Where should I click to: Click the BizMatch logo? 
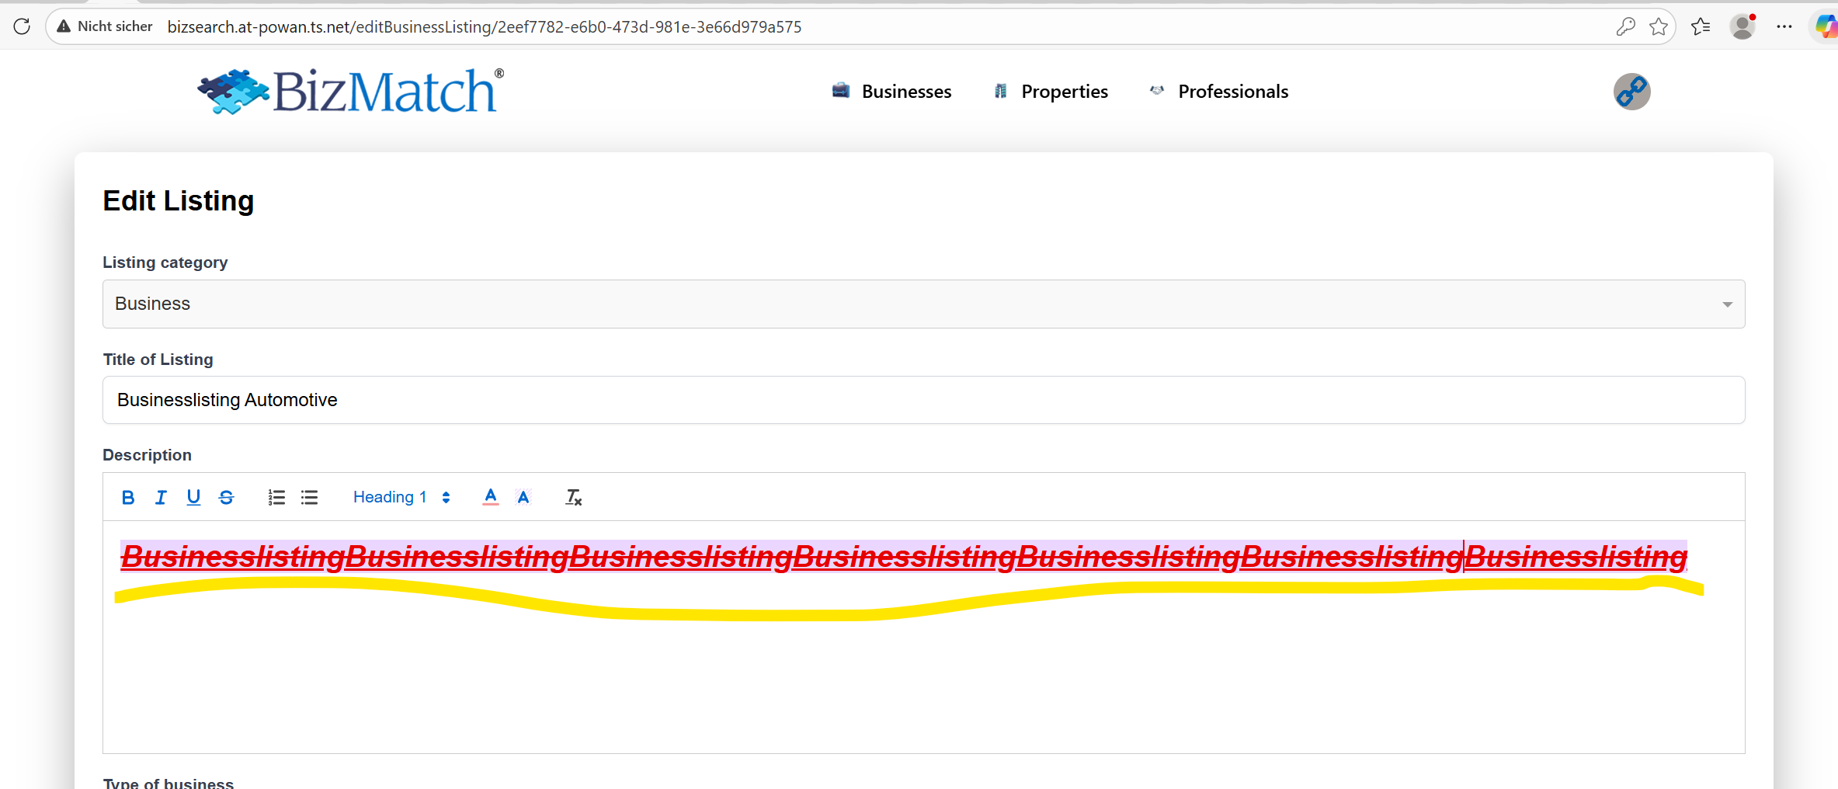(350, 92)
